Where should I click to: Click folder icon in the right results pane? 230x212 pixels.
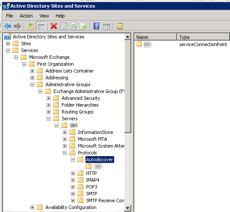139,44
